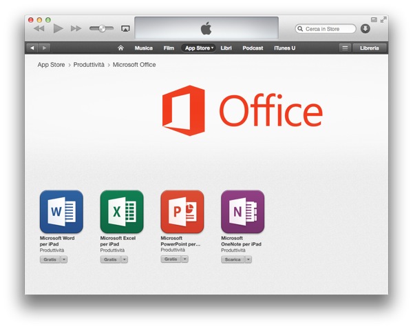Open the Musica store tab
Screen dimensions: 413x329
tap(144, 48)
